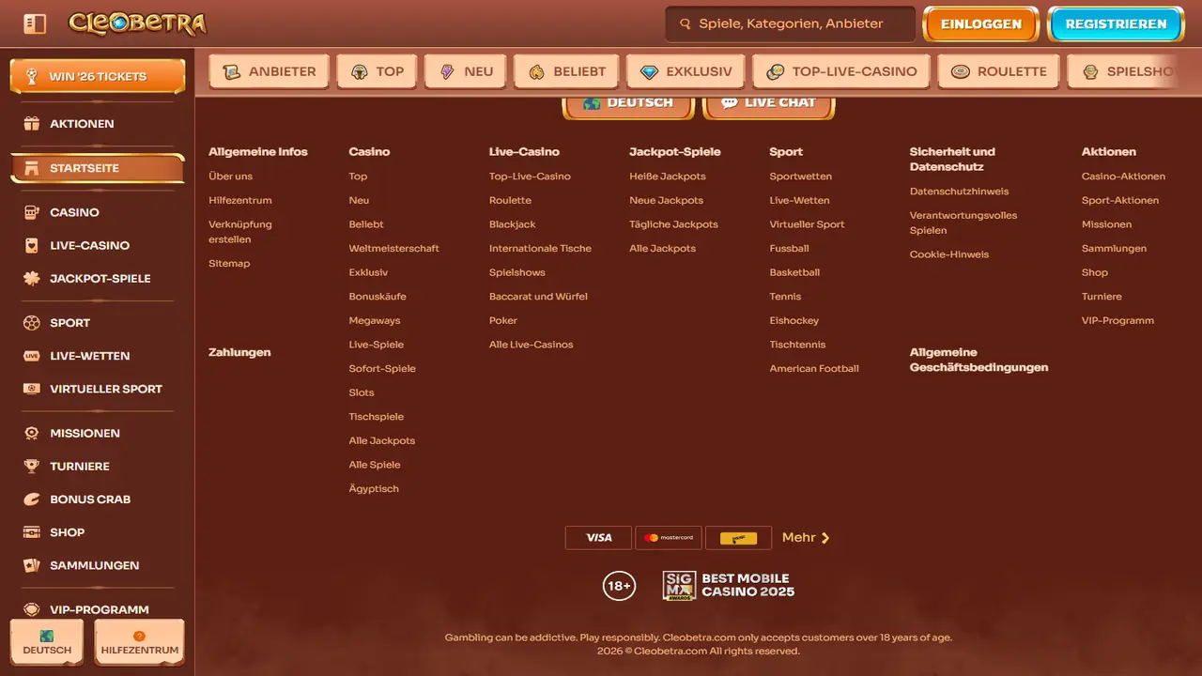Click the target icon next to Missionen
Image resolution: width=1202 pixels, height=676 pixels.
click(32, 433)
